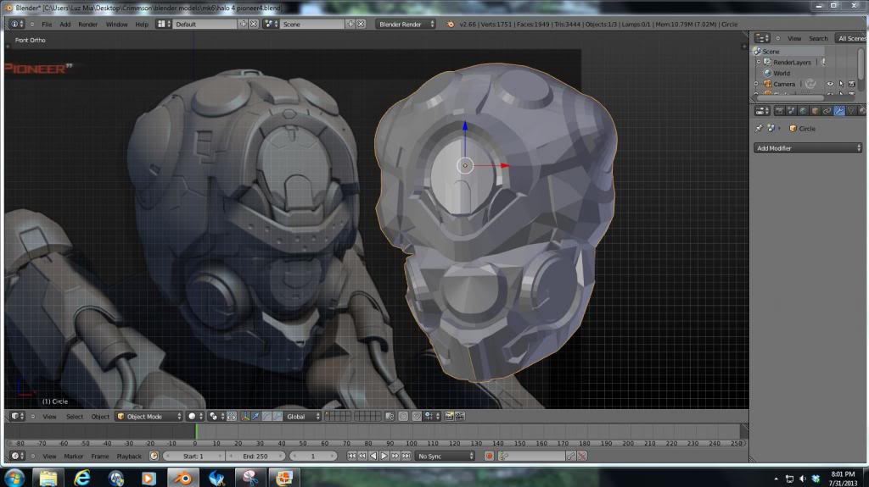The width and height of the screenshot is (869, 487).
Task: Toggle Camera selectability arrow icon
Action: click(x=841, y=84)
